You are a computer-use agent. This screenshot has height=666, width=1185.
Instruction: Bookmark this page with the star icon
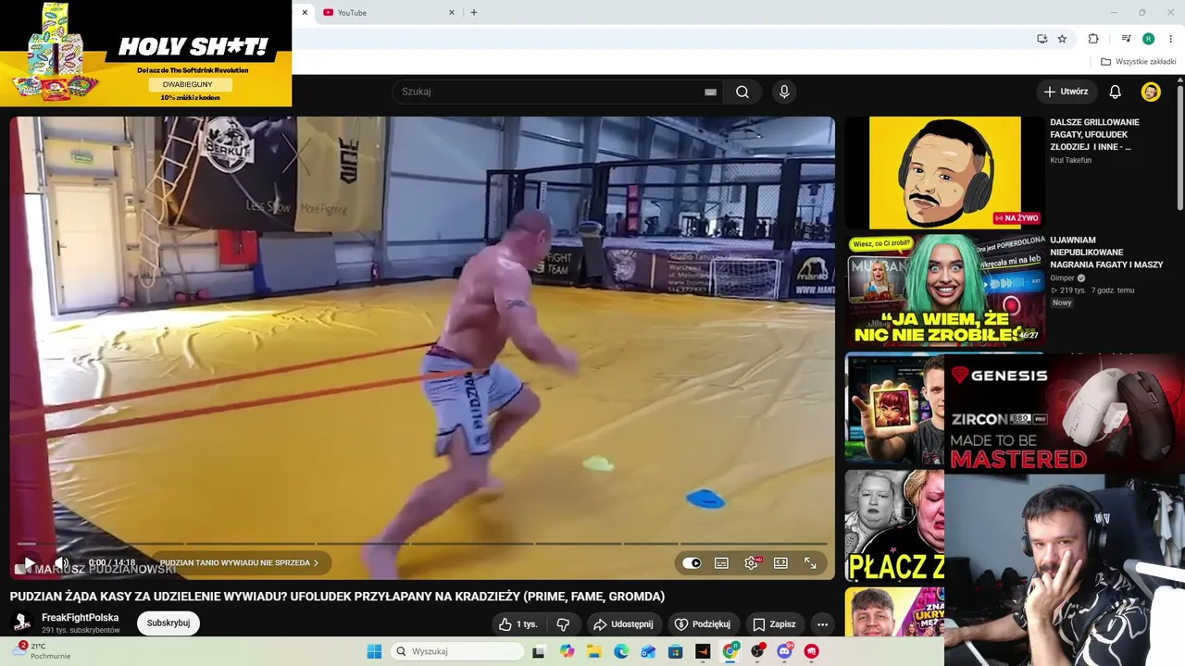1062,39
